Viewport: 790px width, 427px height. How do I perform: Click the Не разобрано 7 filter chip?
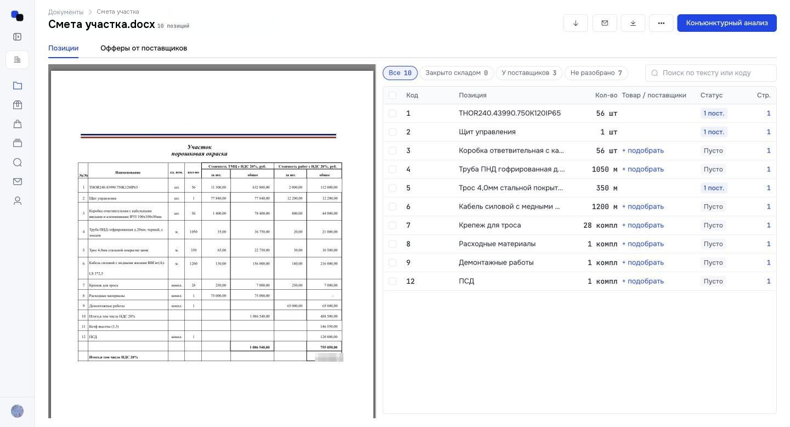click(x=596, y=73)
